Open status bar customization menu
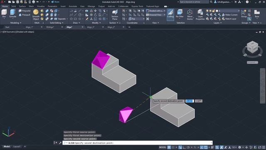This screenshot has width=266, height=150. [x=264, y=147]
